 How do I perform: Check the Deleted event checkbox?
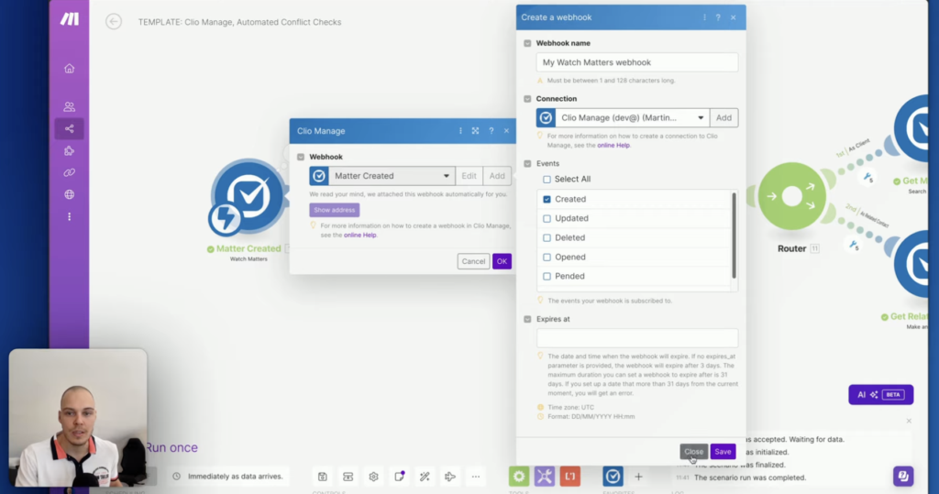click(x=547, y=237)
